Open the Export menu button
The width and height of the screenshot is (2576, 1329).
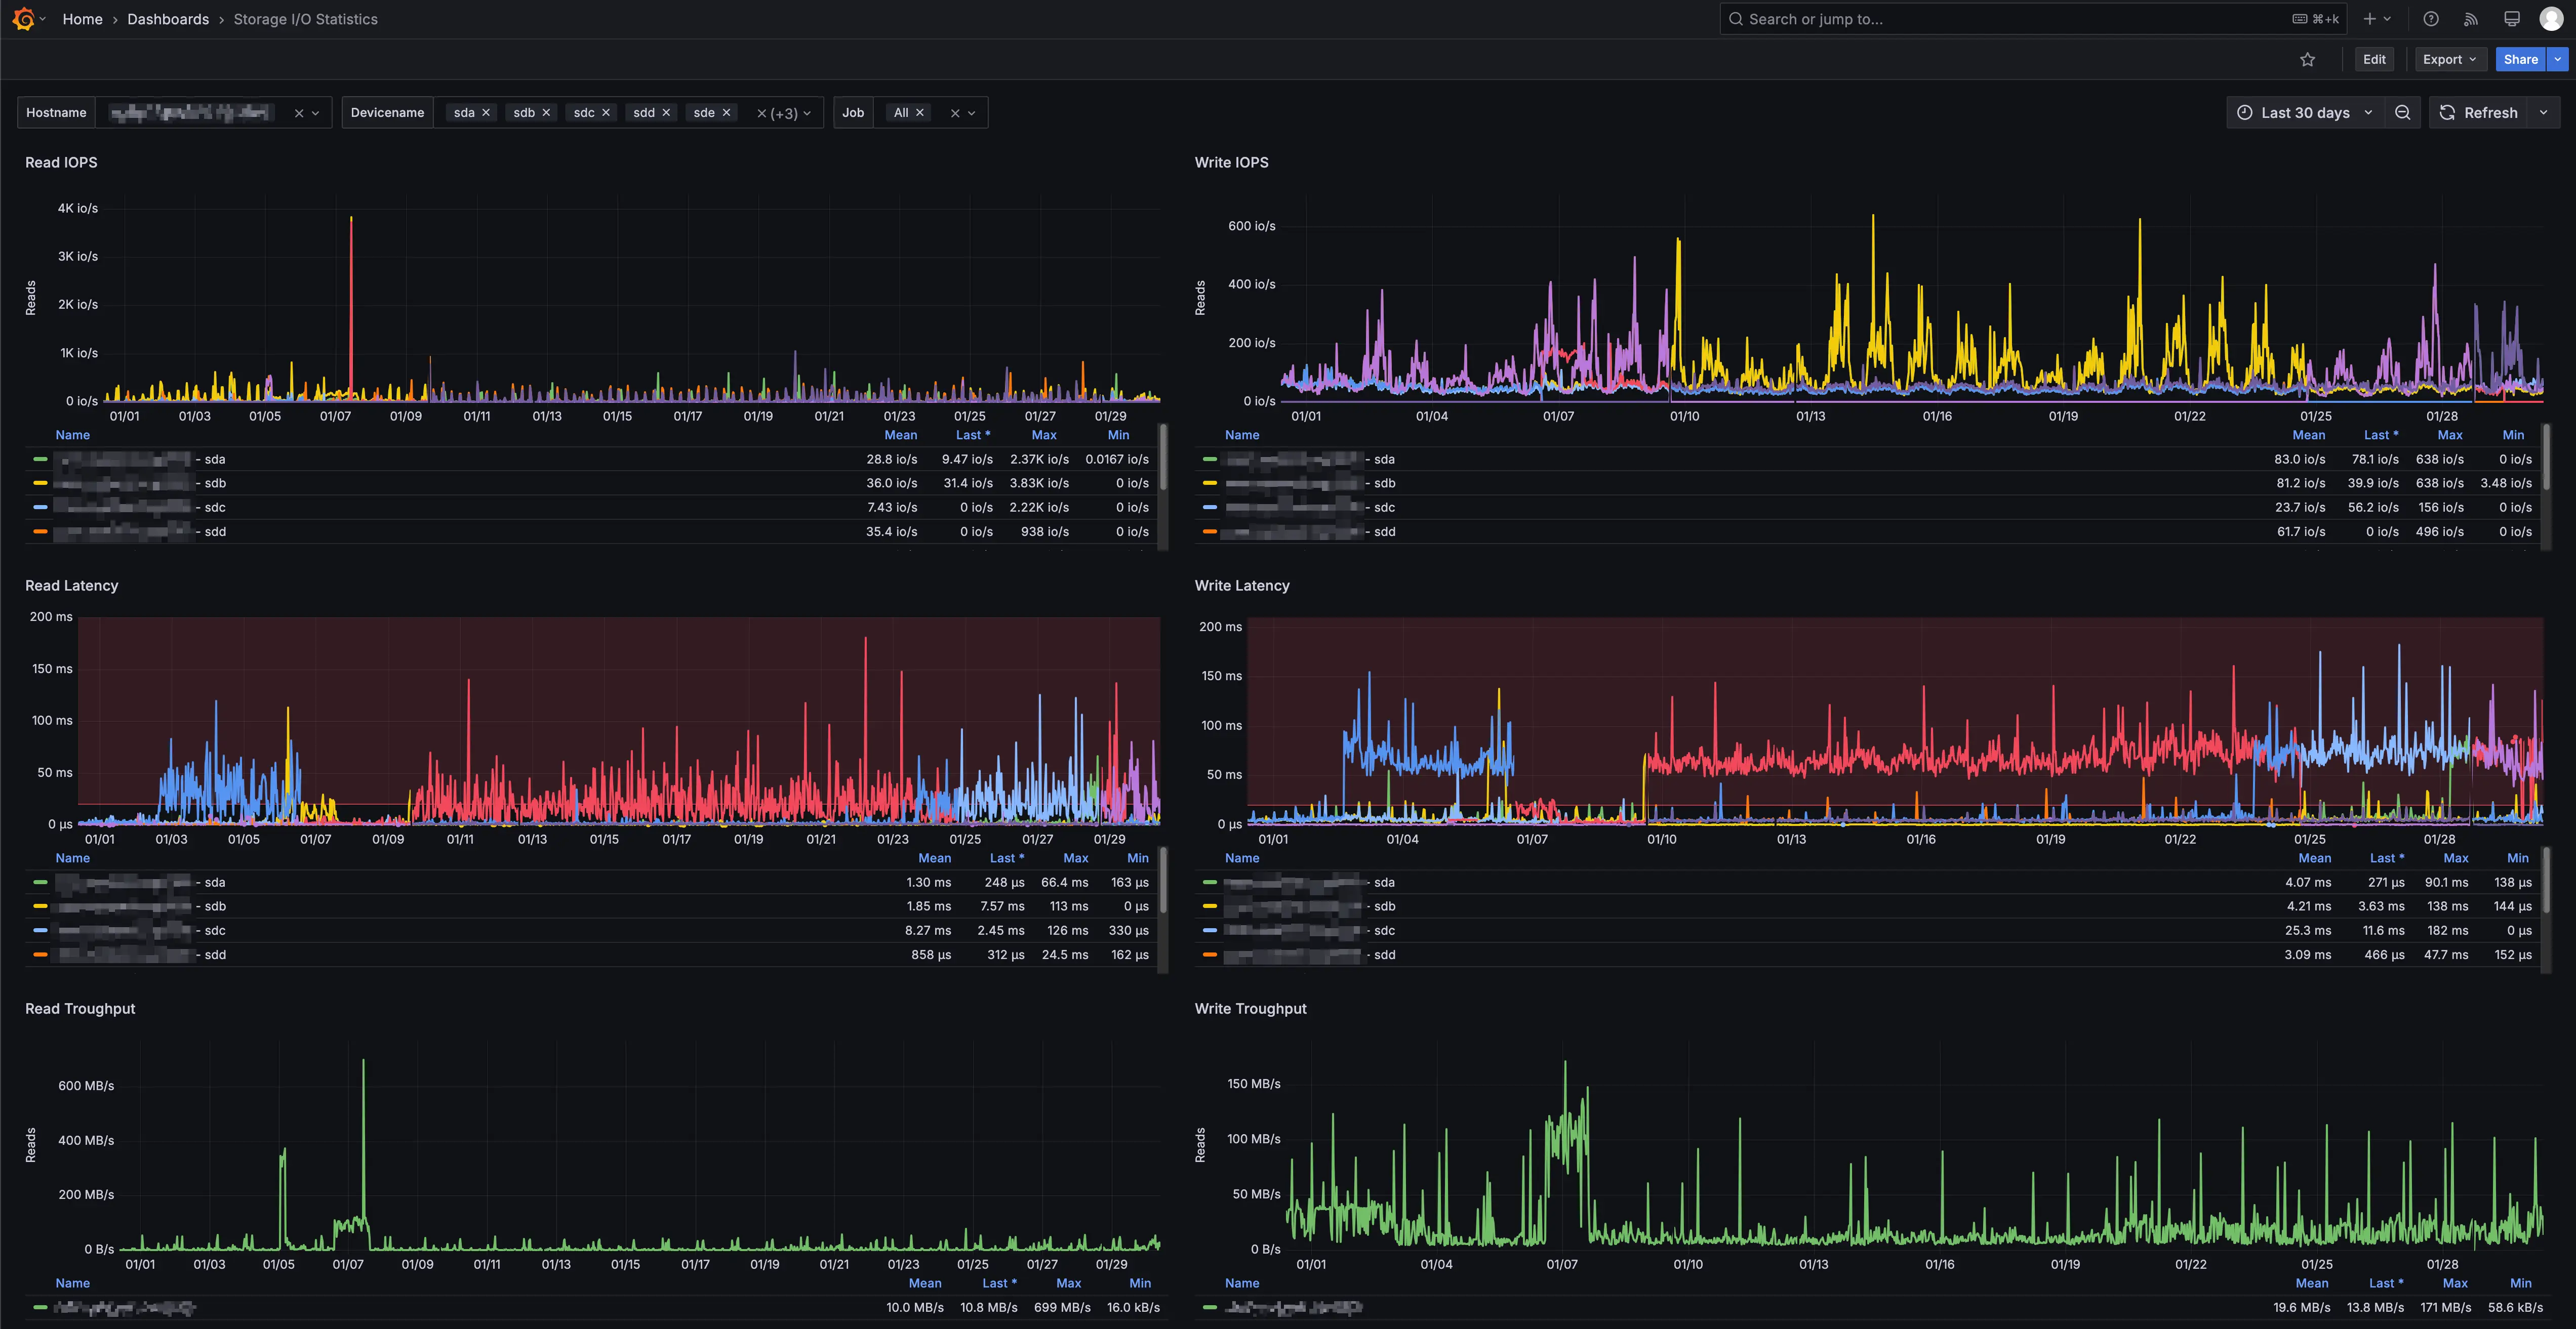pyautogui.click(x=2450, y=59)
